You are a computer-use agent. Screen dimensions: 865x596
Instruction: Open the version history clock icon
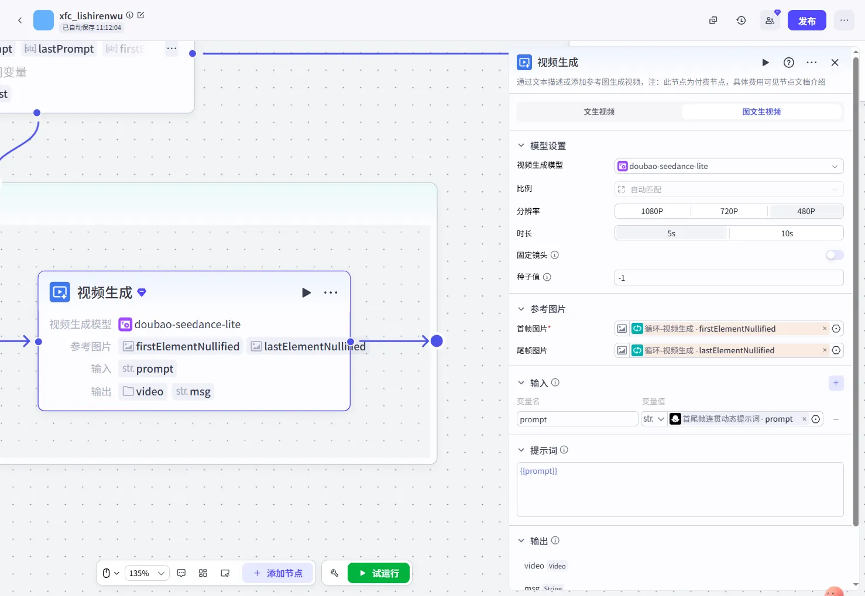coord(741,20)
